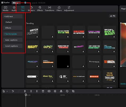
Task: Undo the last action
Action: pos(13,91)
